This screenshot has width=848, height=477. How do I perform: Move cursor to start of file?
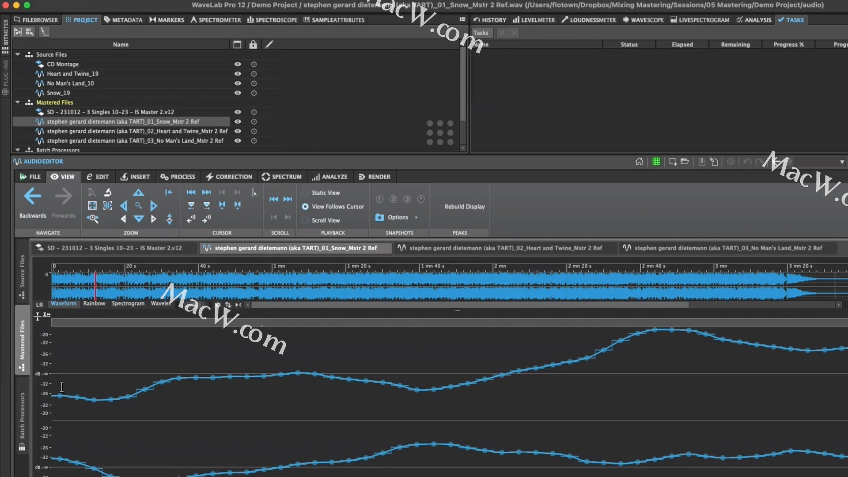click(191, 192)
